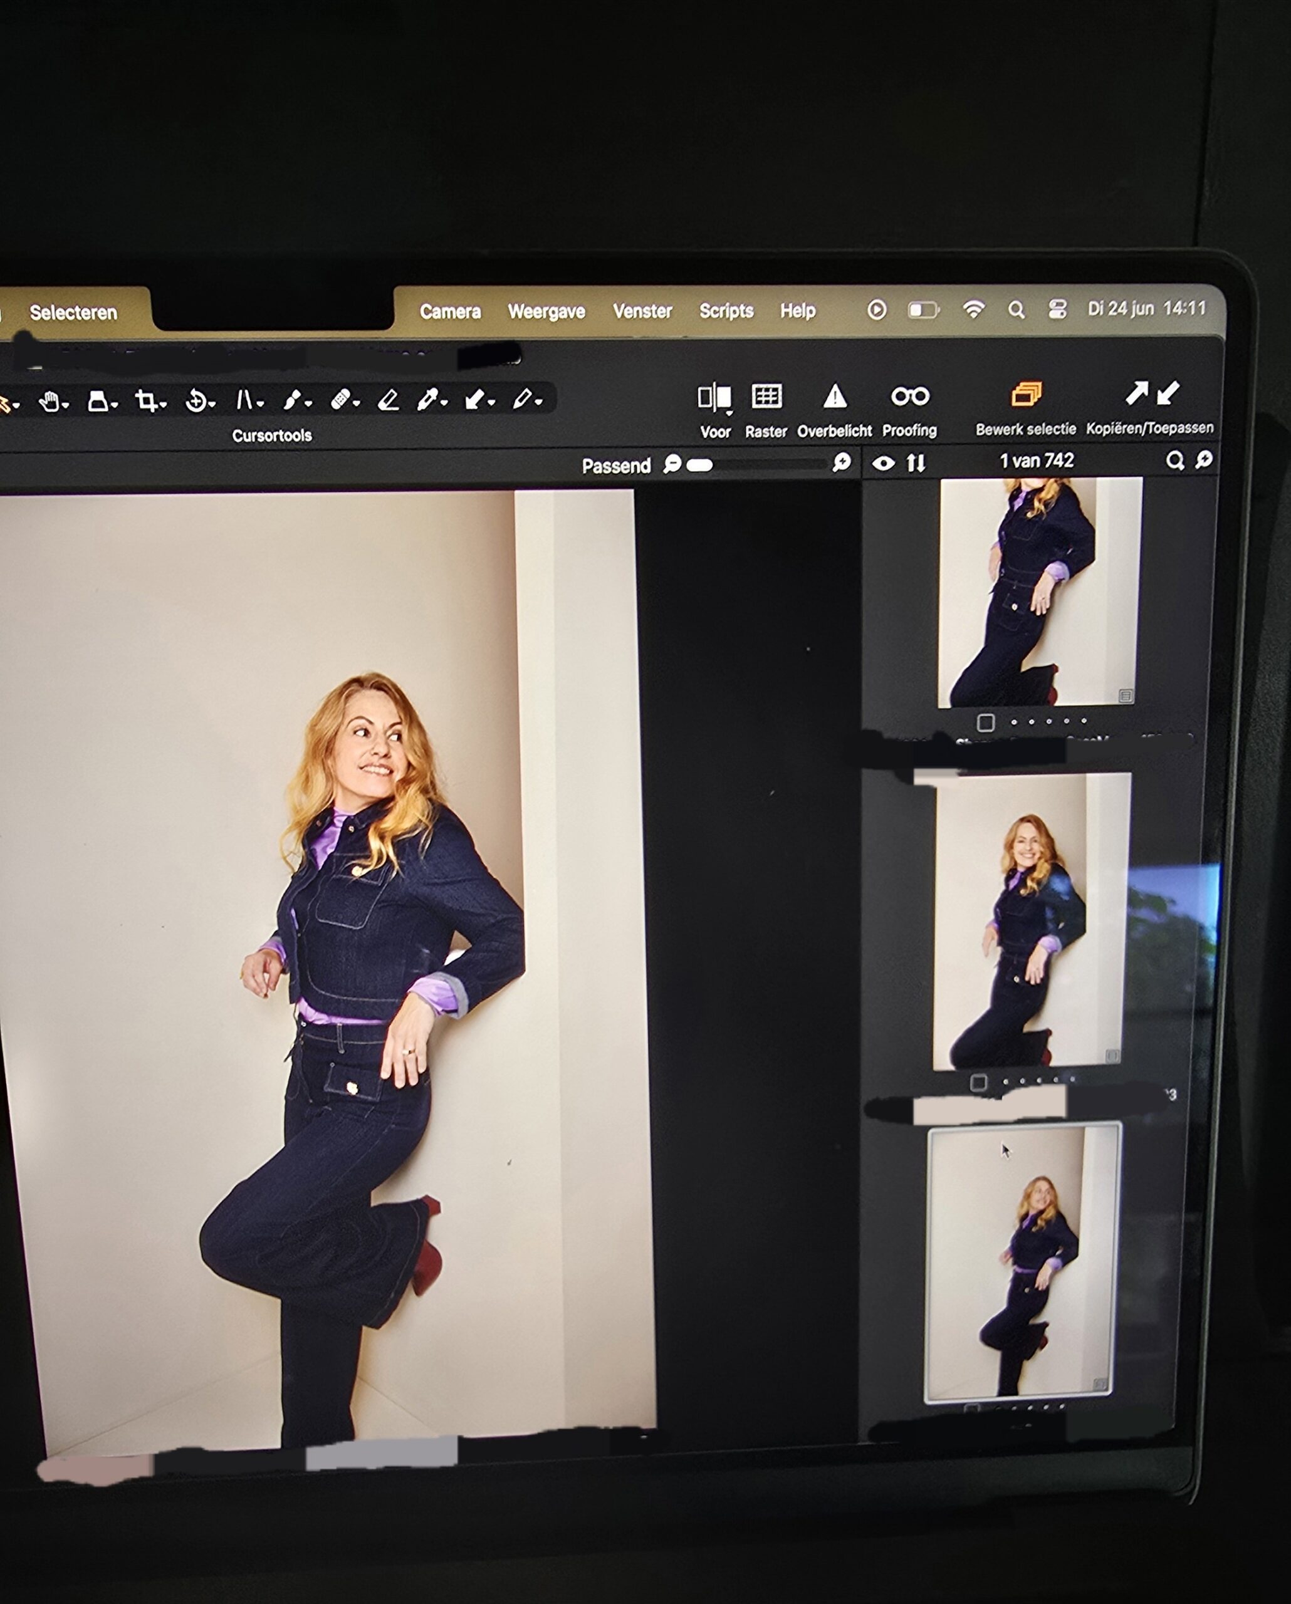Image resolution: width=1291 pixels, height=1604 pixels.
Task: Click the viewer zoom slider handle
Action: pos(699,465)
